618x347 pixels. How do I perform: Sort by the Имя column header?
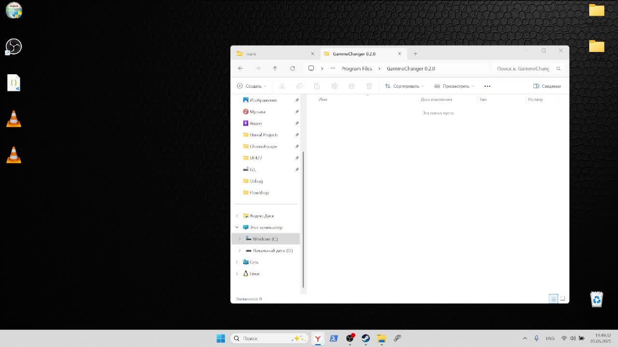323,100
